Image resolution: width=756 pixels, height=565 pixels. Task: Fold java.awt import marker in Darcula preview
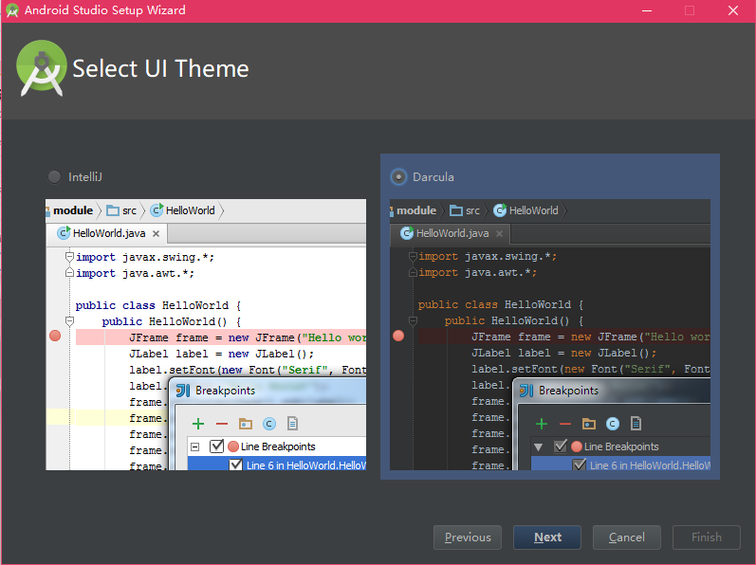(x=413, y=272)
